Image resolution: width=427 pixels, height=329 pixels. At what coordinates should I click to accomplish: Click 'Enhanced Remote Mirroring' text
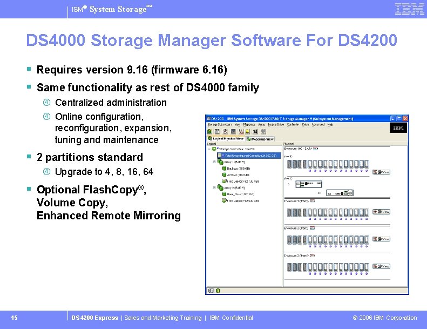(x=109, y=216)
